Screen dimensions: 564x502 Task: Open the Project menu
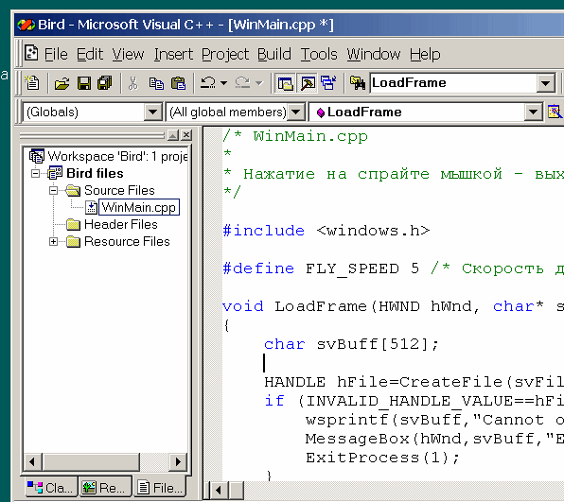(x=225, y=54)
